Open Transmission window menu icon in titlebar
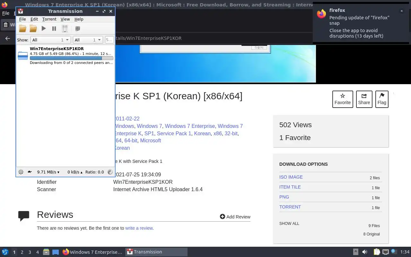Screen dimensions: 411x257 (x=21, y=11)
